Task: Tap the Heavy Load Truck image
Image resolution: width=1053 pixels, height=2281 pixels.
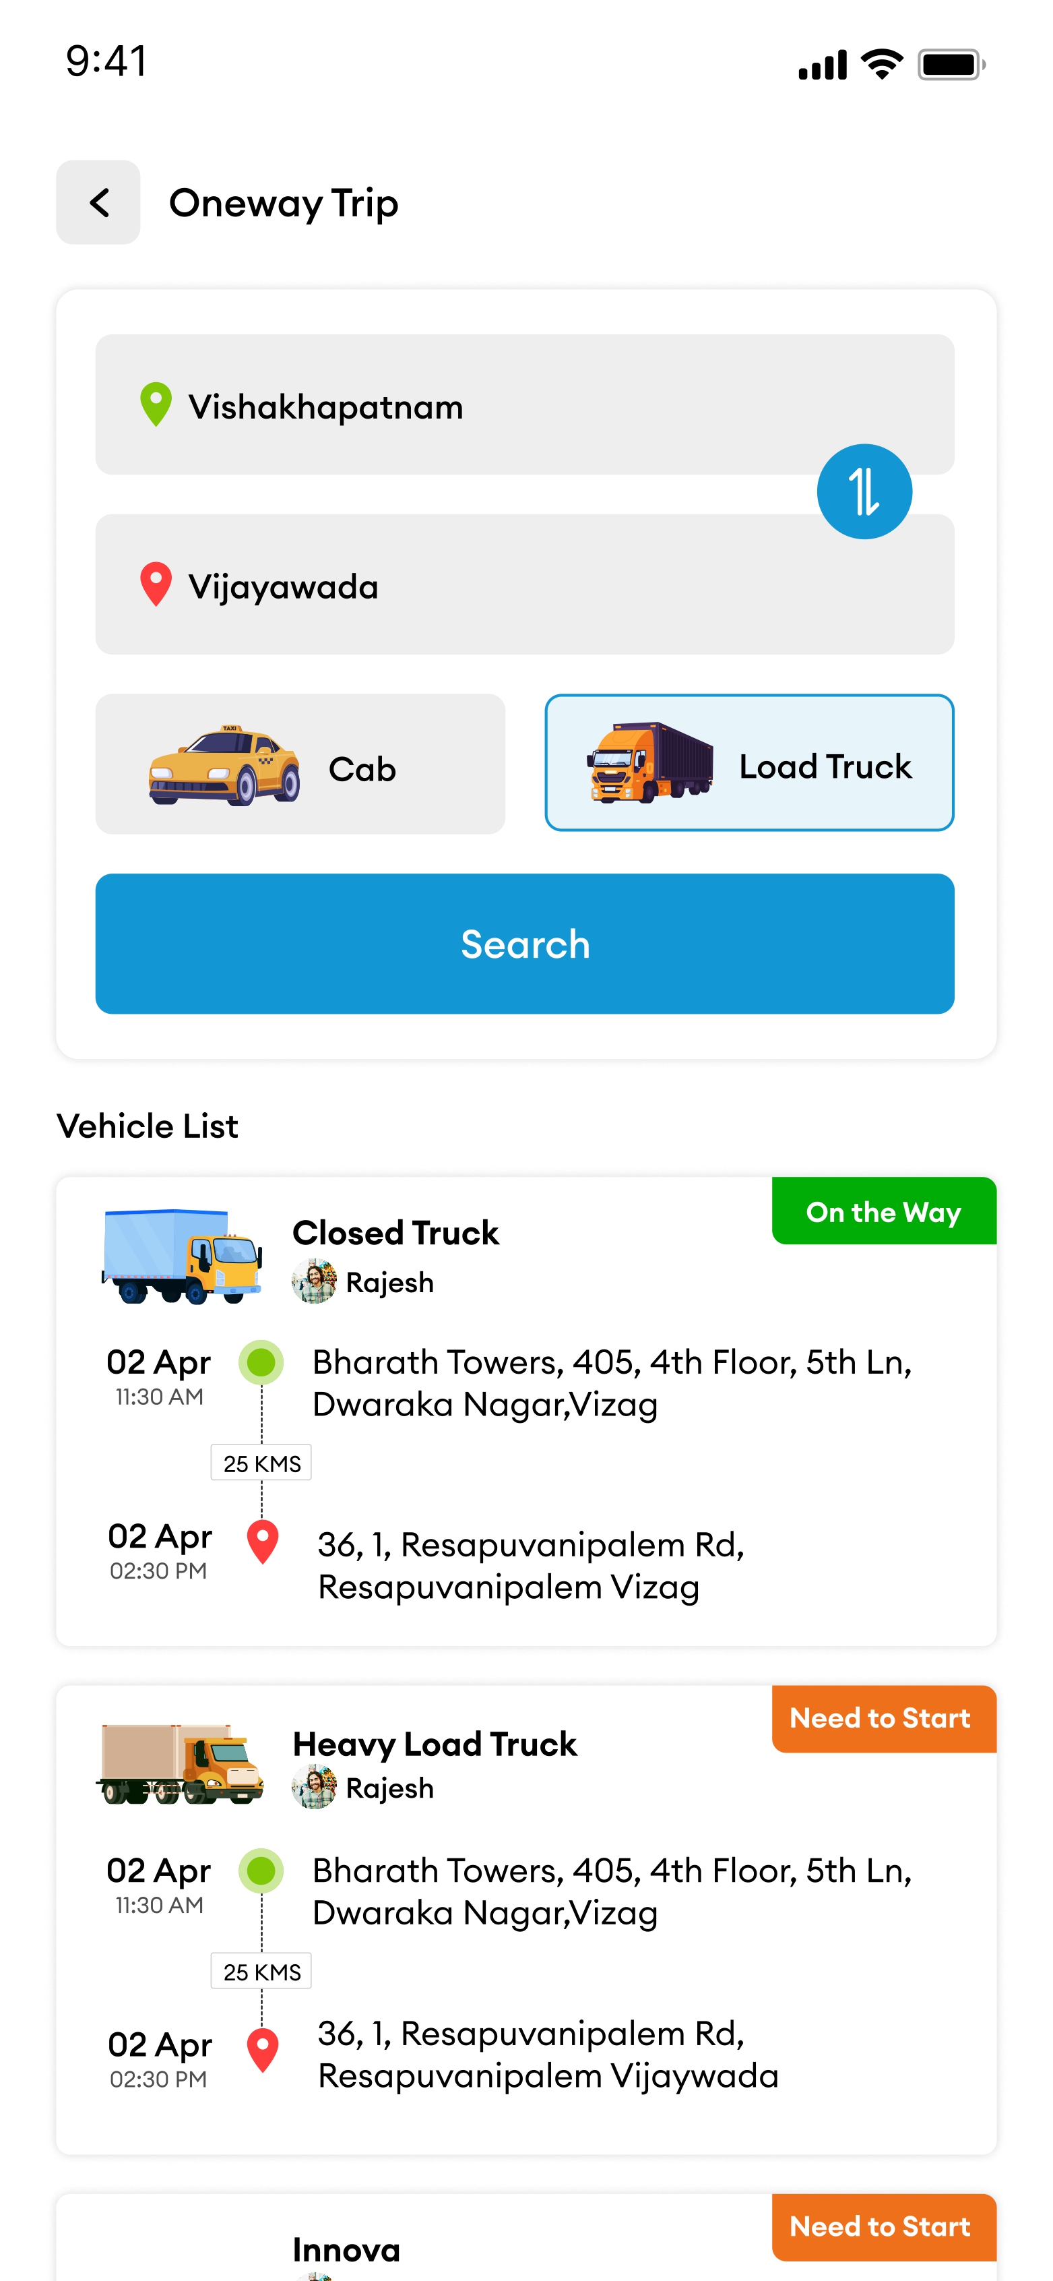Action: click(x=181, y=1764)
